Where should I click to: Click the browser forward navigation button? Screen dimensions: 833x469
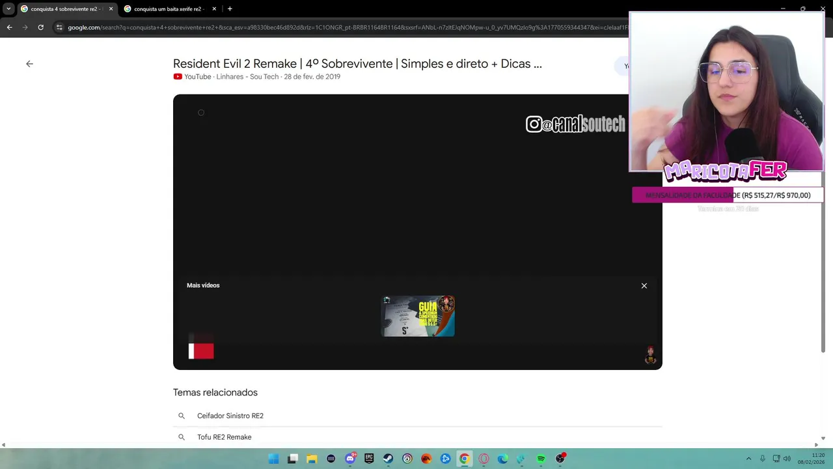tap(25, 27)
